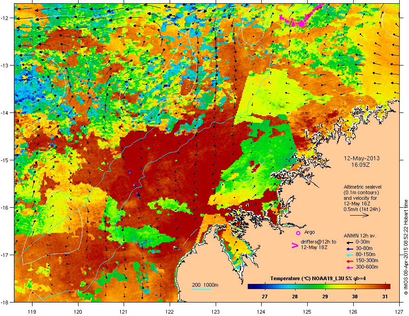The width and height of the screenshot is (409, 316).
Task: Click the longitude axis label 125
Action: click(307, 311)
